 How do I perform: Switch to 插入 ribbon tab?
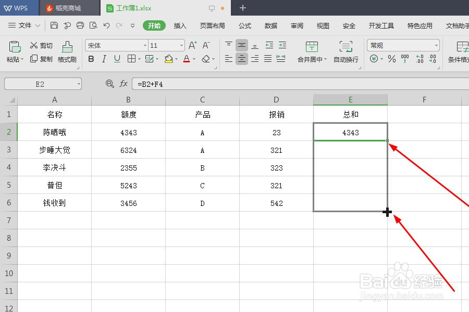[180, 25]
